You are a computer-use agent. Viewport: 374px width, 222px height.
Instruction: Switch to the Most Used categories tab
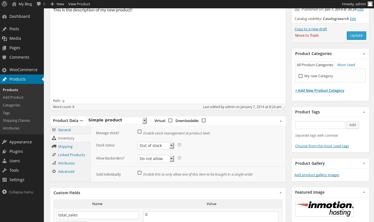346,65
